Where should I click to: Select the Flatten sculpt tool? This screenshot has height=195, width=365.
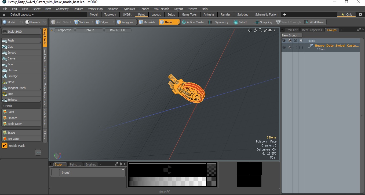21,70
